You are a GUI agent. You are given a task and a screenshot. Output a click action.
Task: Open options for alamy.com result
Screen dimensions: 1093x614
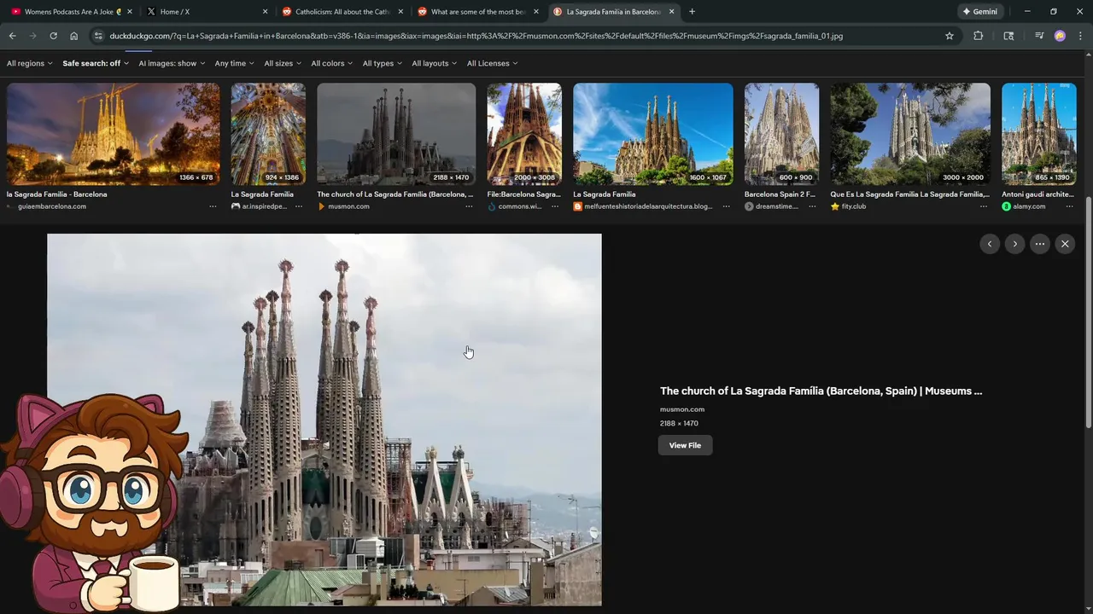[x=1069, y=206]
